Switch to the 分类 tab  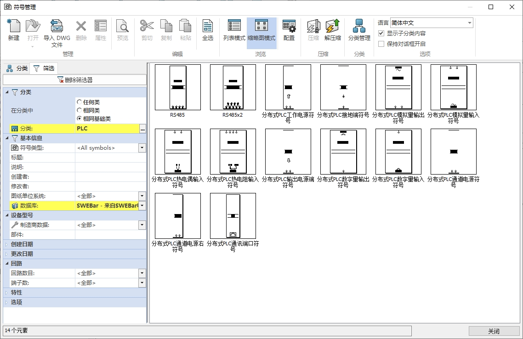pyautogui.click(x=17, y=68)
